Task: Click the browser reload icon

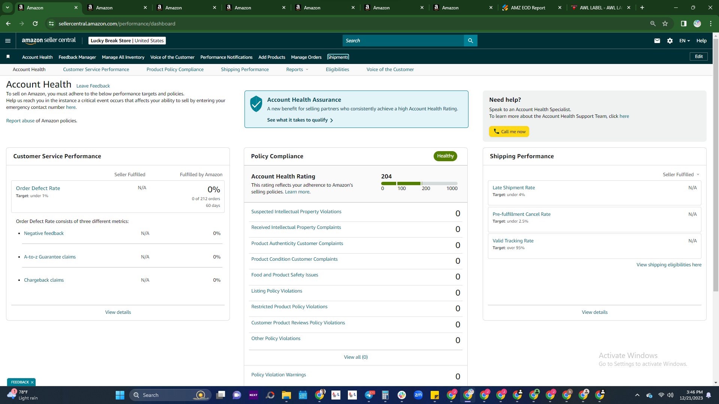Action: click(35, 24)
